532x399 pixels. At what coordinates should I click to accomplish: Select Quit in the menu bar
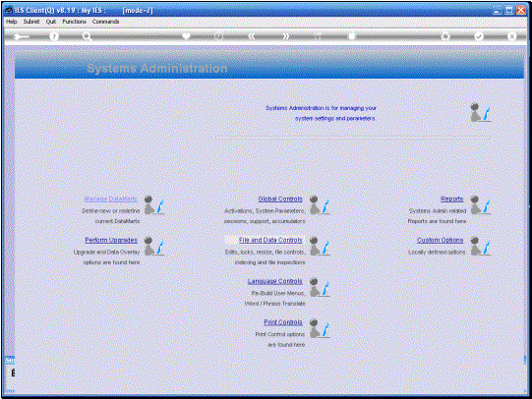click(51, 22)
